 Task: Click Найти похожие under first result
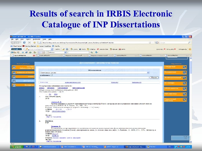coord(54,117)
